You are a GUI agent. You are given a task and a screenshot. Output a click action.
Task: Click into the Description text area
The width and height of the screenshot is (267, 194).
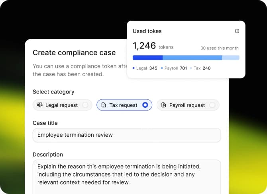point(127,177)
